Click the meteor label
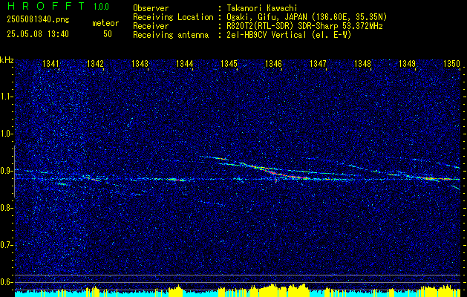Viewport: 467px width, 297px height. tap(105, 23)
